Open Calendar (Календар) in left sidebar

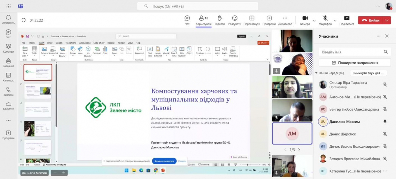pos(8,77)
